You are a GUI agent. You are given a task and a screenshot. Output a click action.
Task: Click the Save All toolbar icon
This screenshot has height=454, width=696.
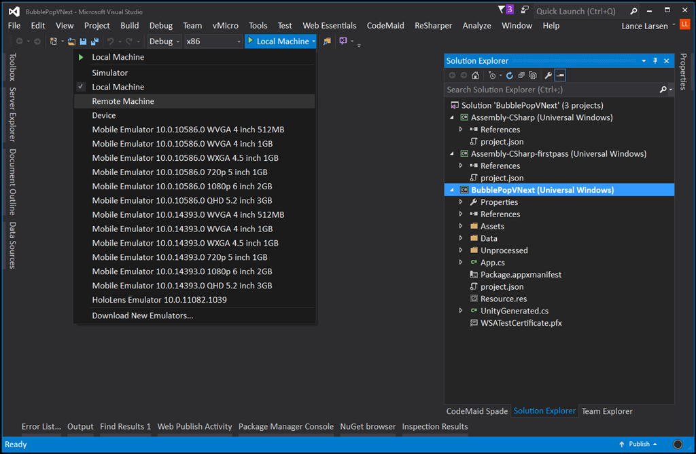94,41
